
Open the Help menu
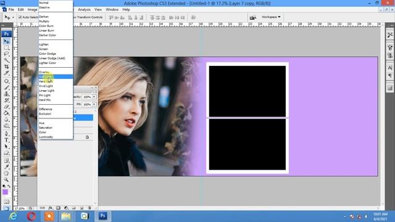click(126, 10)
